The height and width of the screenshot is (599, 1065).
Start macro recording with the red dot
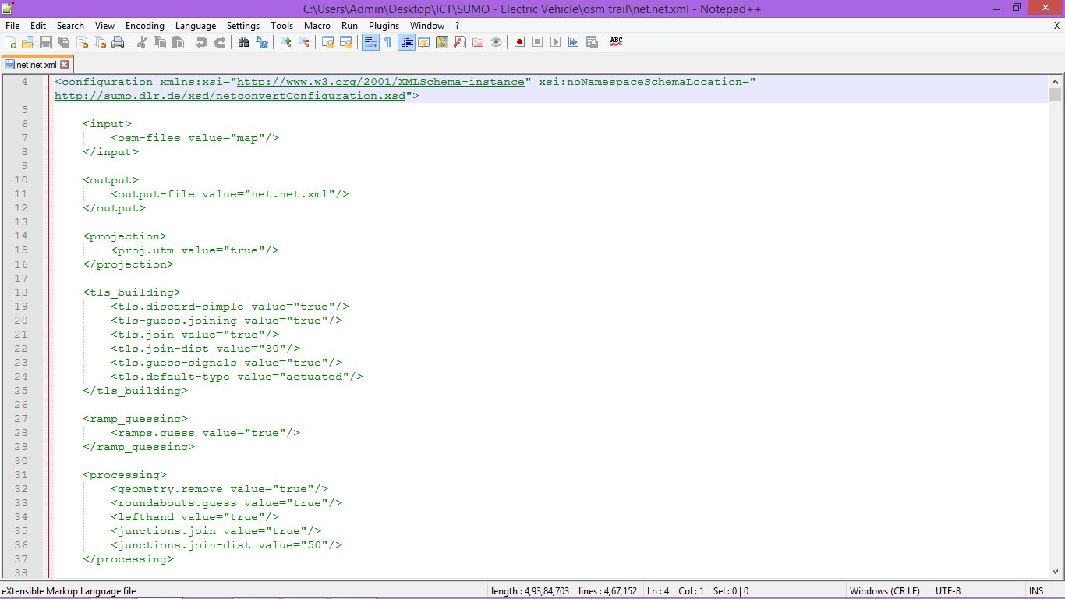[x=519, y=42]
